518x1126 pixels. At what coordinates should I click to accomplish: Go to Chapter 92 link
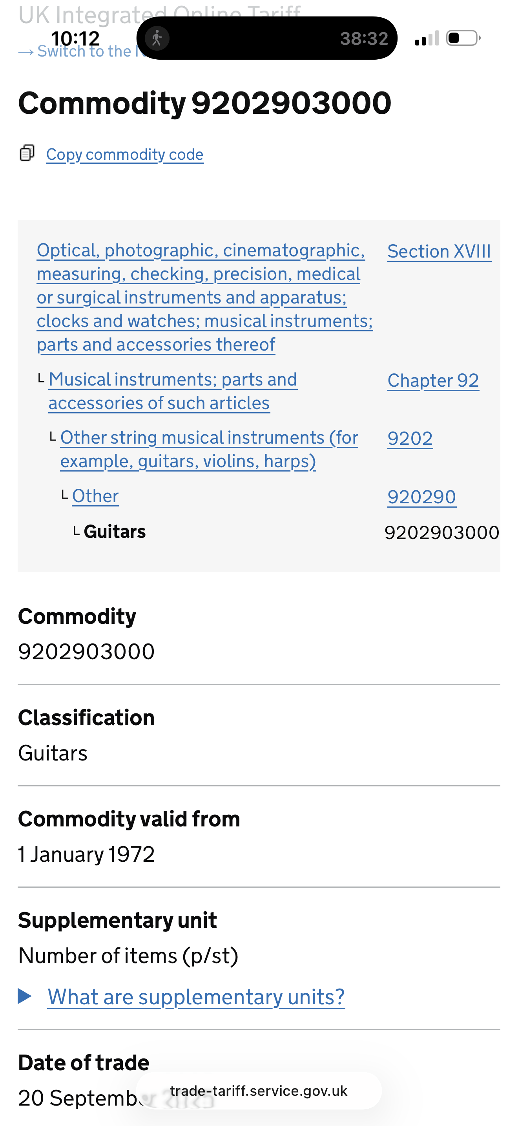click(x=433, y=380)
